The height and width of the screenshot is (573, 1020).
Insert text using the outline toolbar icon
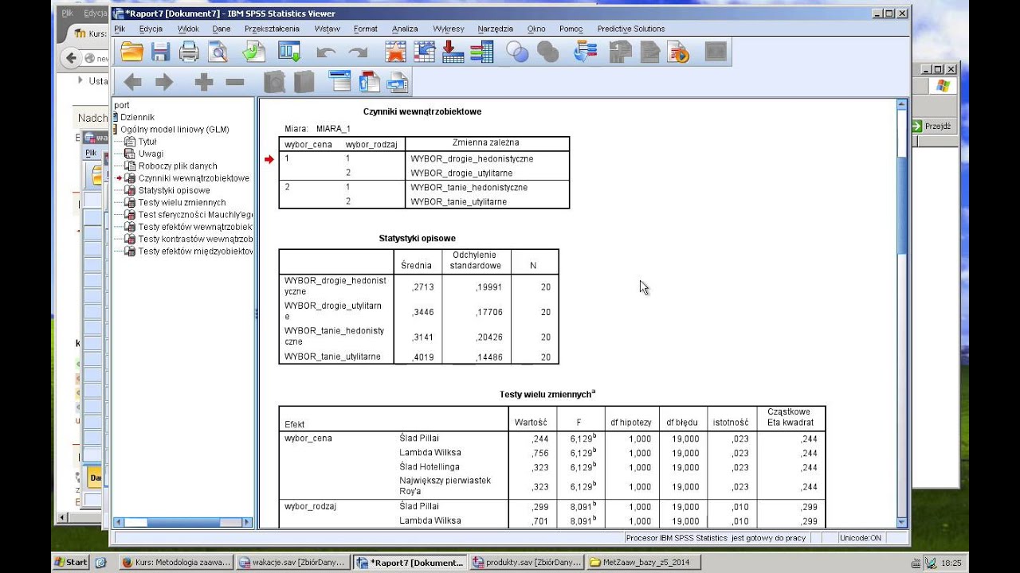pos(398,82)
